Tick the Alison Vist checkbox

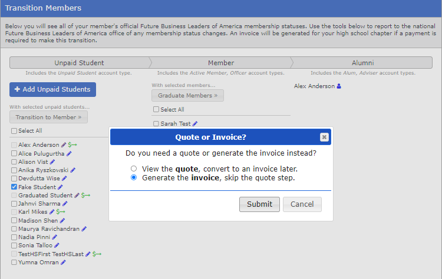click(14, 162)
